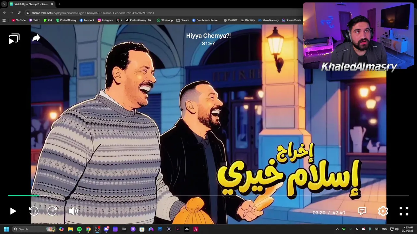The image size is (417, 234).
Task: Open the touch keyboard tray icon
Action: click(377, 229)
